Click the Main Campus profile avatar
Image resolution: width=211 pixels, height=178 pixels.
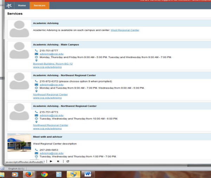[19, 50]
